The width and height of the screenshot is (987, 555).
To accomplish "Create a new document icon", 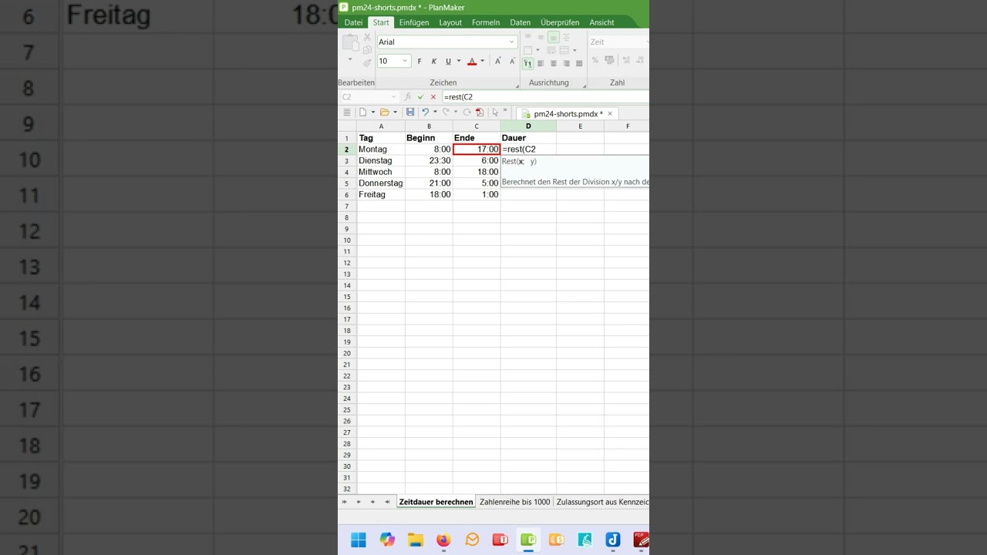I will click(x=362, y=112).
